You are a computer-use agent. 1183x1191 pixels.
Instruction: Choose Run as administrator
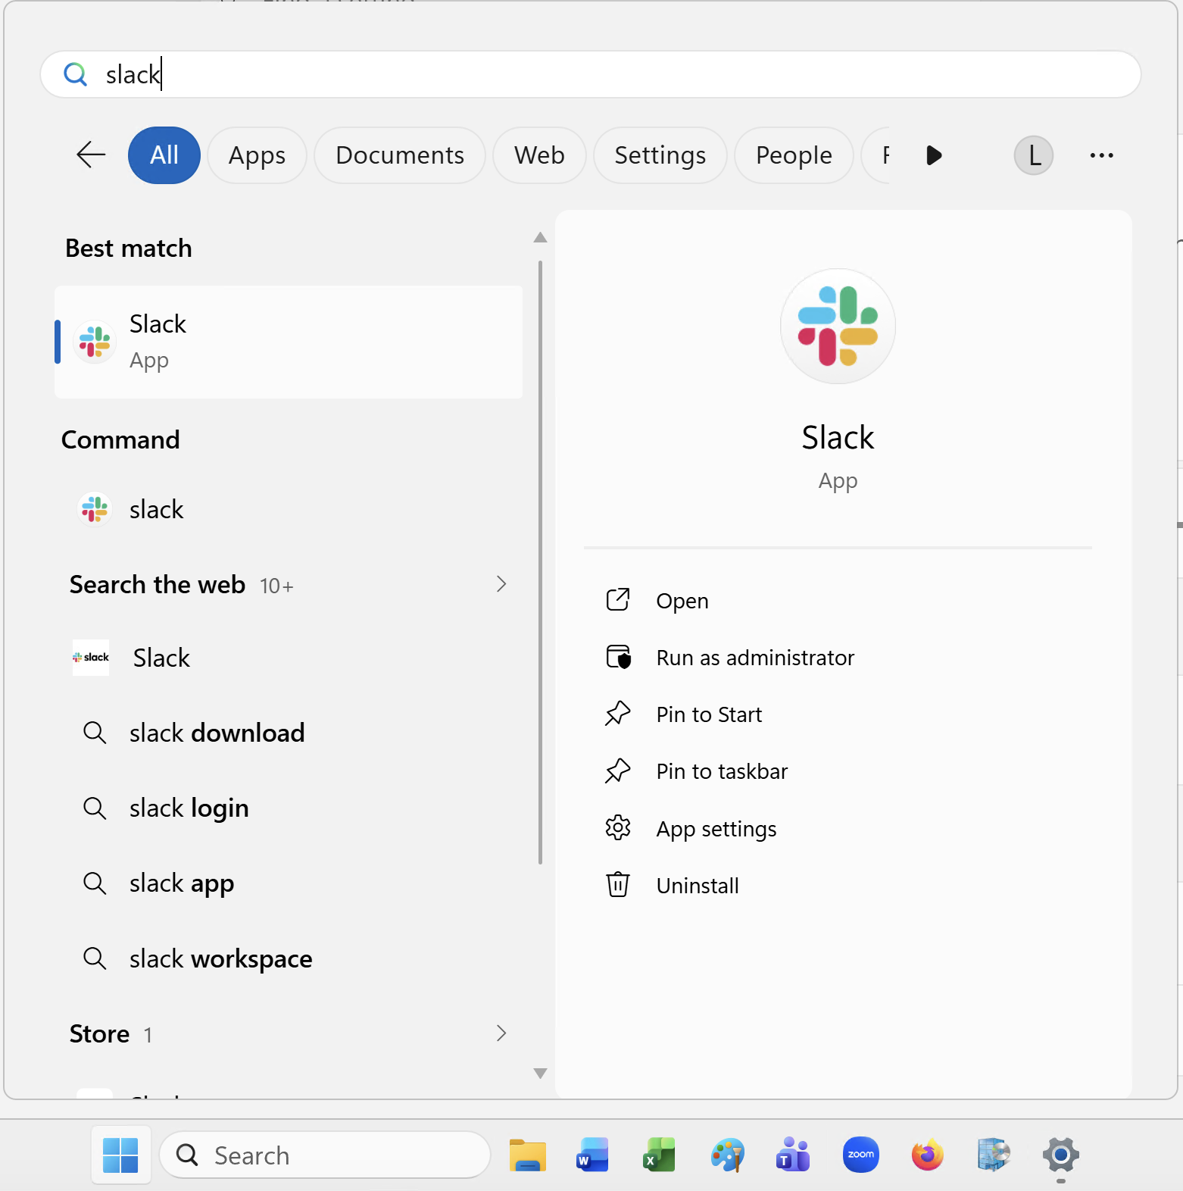pyautogui.click(x=755, y=658)
